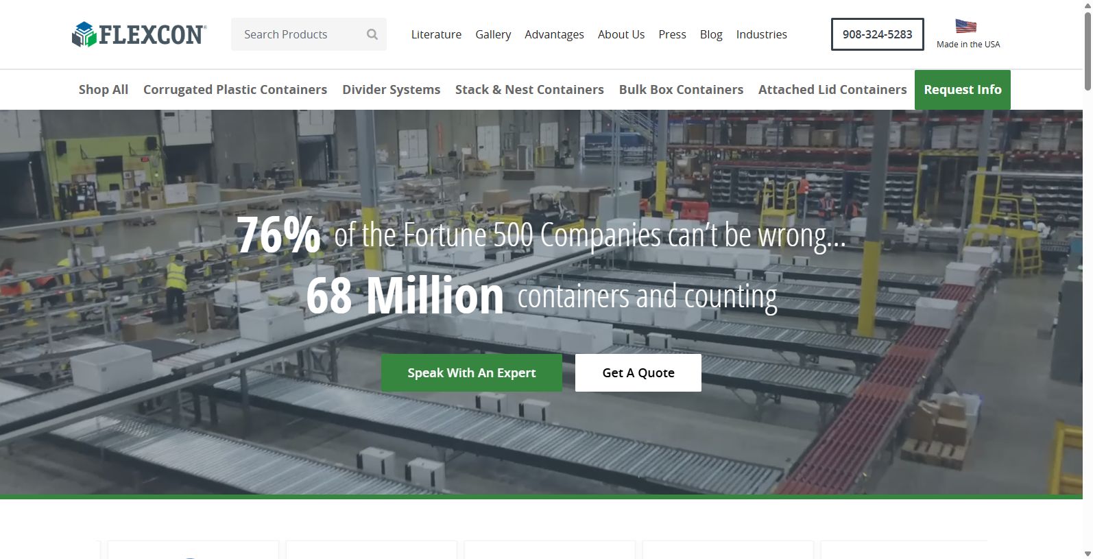Open the Literature link
Viewport: 1093px width, 559px height.
point(436,34)
